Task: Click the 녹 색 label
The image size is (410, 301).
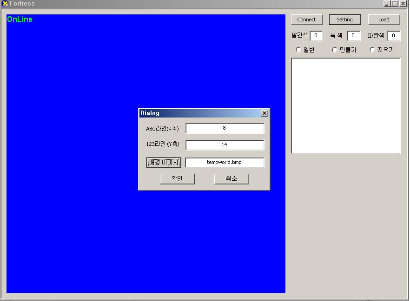Action: tap(336, 35)
